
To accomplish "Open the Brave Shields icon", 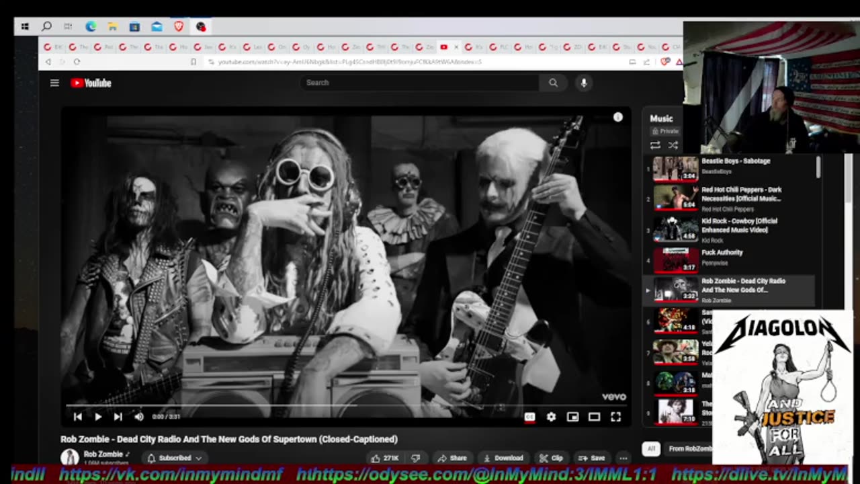I will tap(666, 62).
